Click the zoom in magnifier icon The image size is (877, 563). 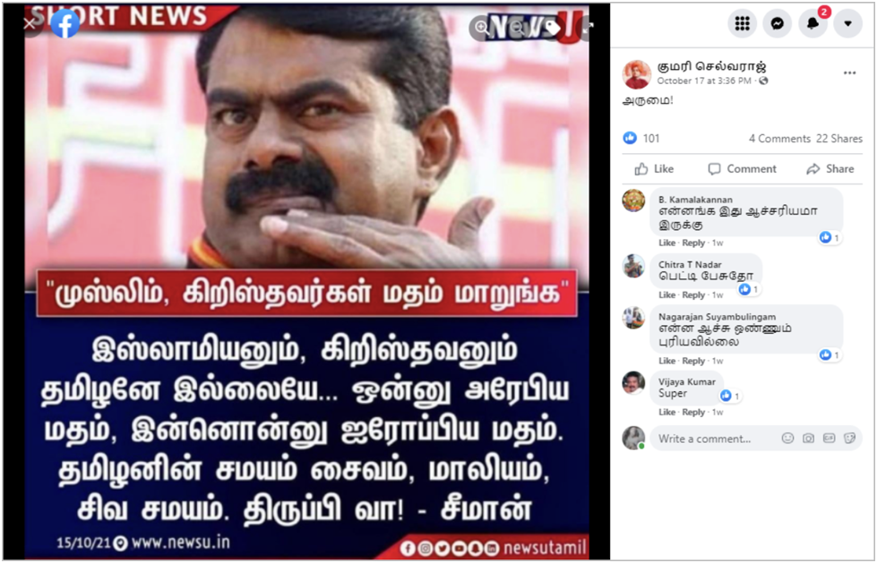(482, 28)
